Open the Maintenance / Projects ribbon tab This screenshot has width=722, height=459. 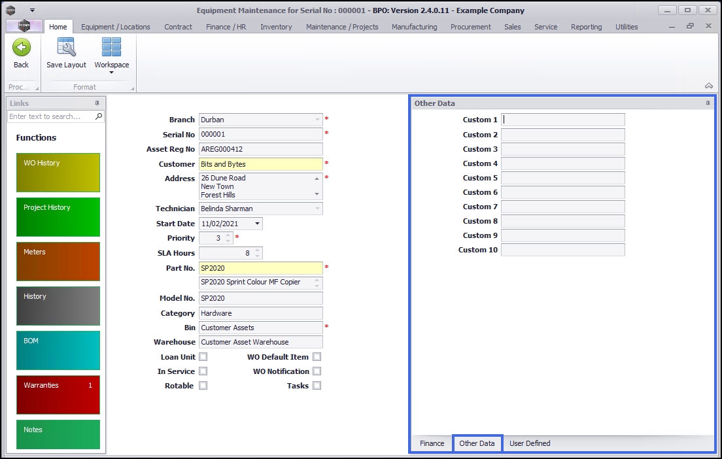(342, 27)
